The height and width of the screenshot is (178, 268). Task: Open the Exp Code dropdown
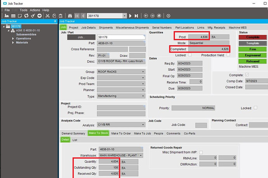(143, 78)
